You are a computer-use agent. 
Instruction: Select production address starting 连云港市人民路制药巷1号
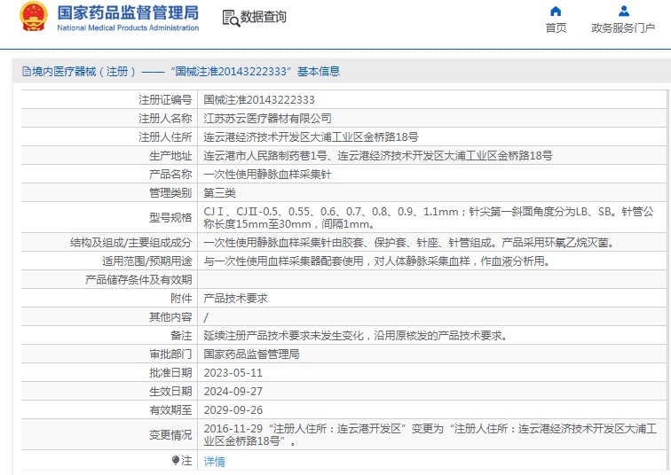pyautogui.click(x=378, y=155)
